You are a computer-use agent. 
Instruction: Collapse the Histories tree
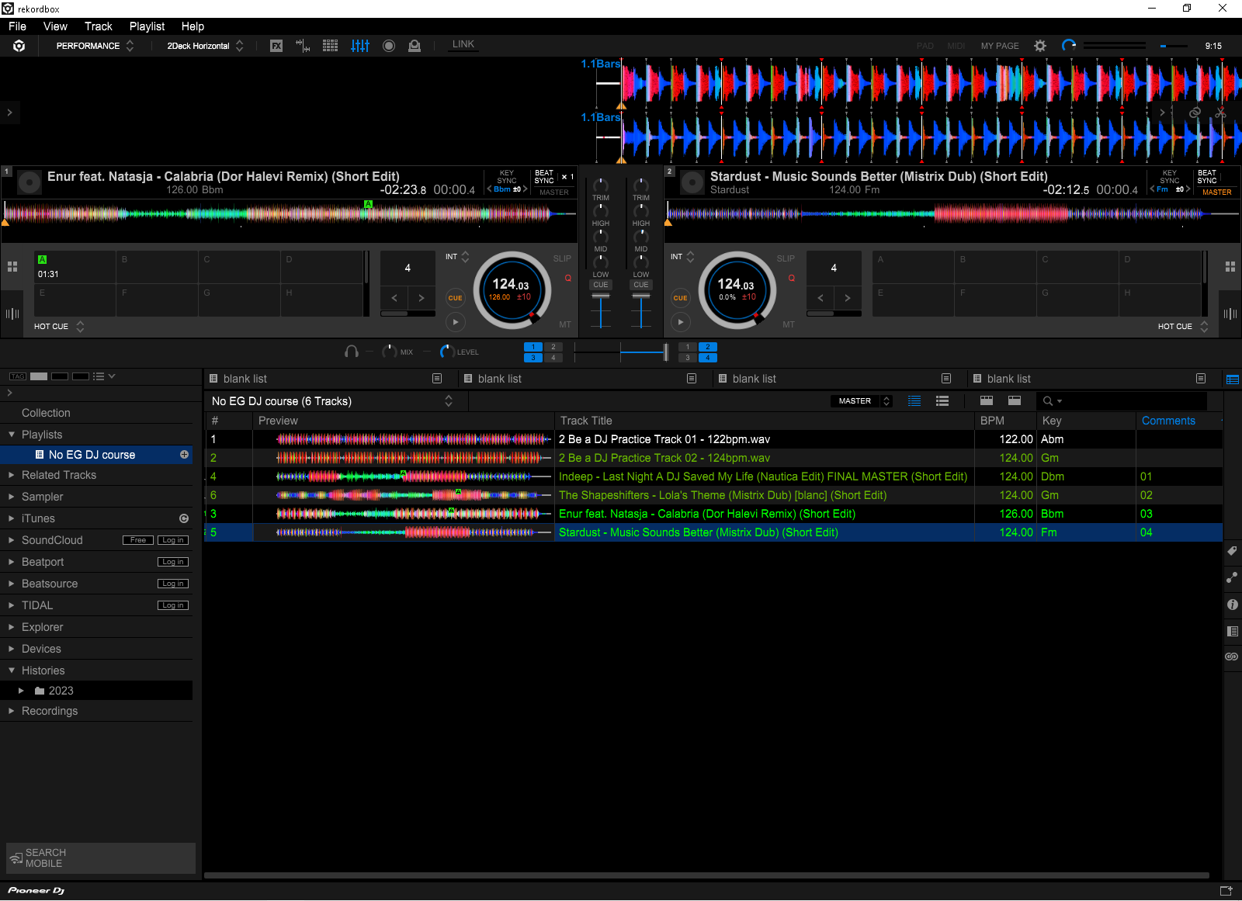coord(12,671)
